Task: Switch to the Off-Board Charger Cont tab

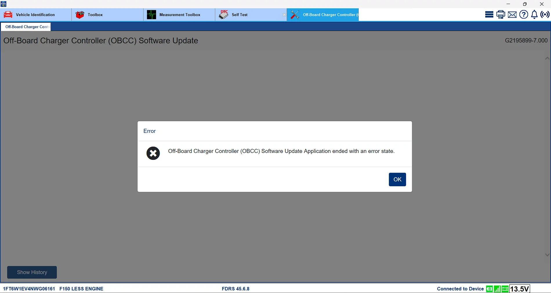Action: tap(26, 27)
